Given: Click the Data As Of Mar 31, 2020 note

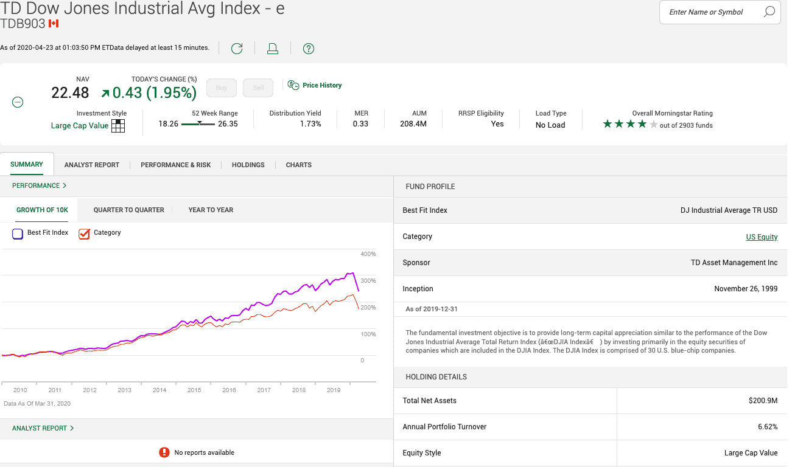Looking at the screenshot, I should pos(37,404).
